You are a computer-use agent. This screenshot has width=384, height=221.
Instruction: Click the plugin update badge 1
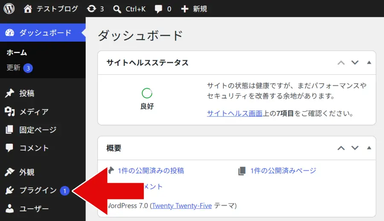(x=65, y=191)
